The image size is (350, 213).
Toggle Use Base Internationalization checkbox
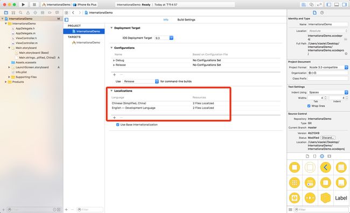[x=117, y=125]
